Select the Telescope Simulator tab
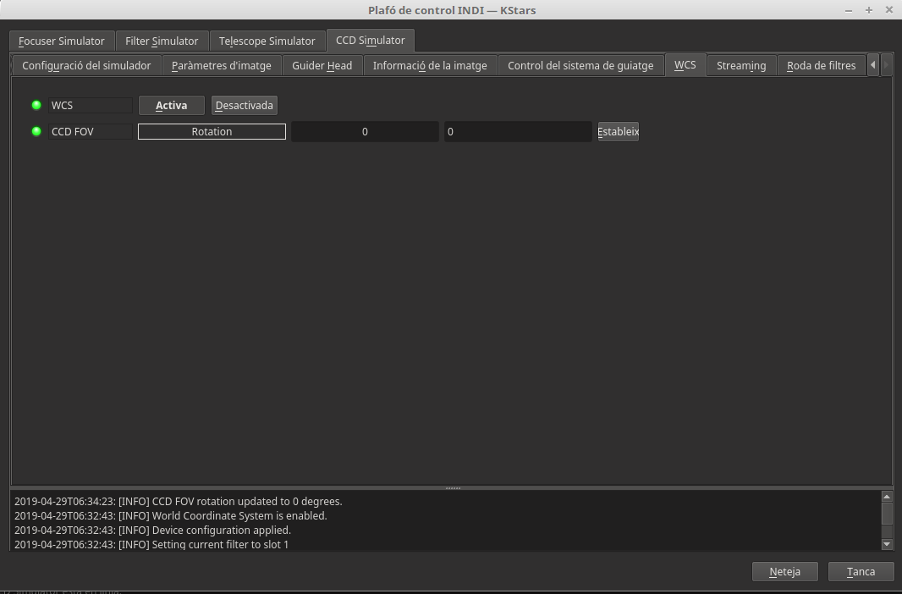 pyautogui.click(x=267, y=41)
